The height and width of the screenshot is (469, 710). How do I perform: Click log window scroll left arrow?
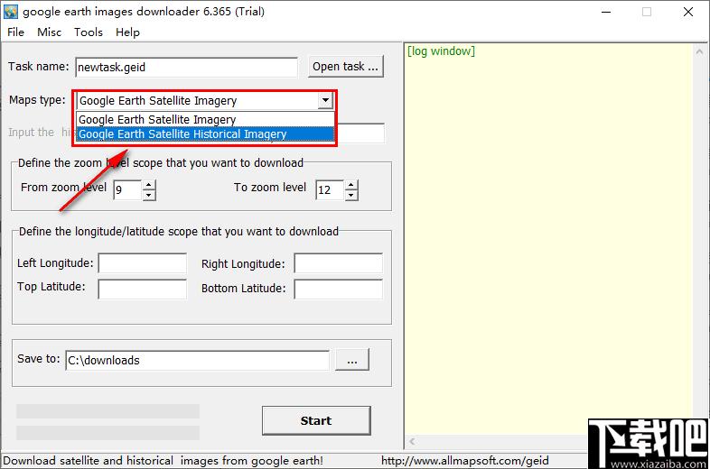(412, 441)
